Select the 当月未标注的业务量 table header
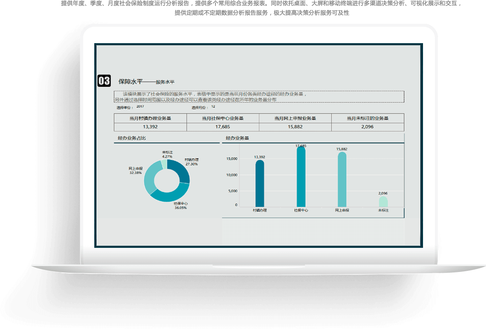The image size is (486, 329). click(368, 118)
